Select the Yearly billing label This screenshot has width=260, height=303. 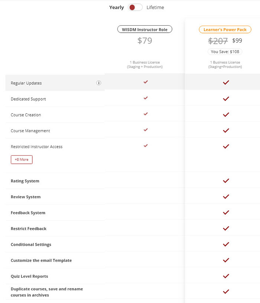pyautogui.click(x=116, y=7)
